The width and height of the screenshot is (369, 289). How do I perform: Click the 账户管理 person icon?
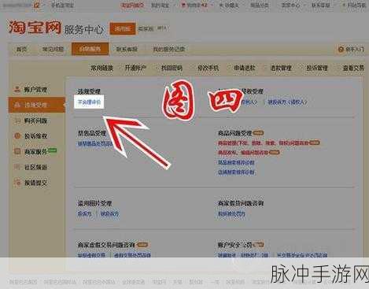click(x=17, y=89)
